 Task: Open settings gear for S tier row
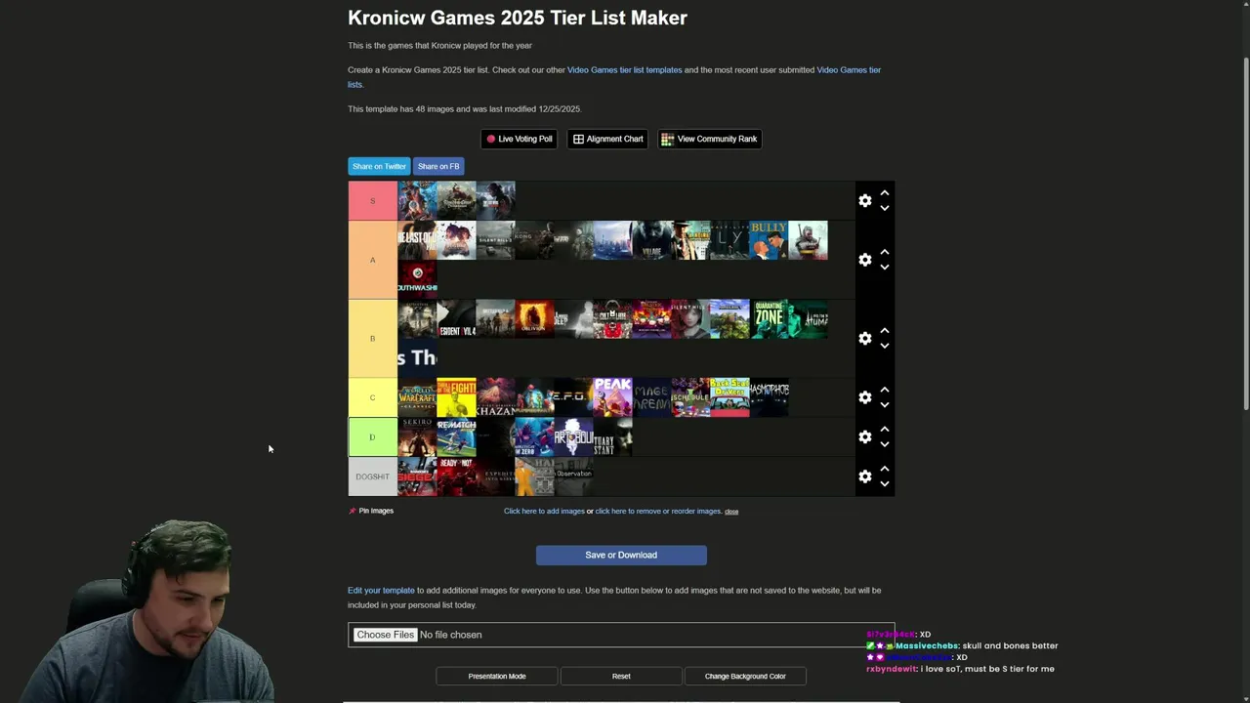864,200
